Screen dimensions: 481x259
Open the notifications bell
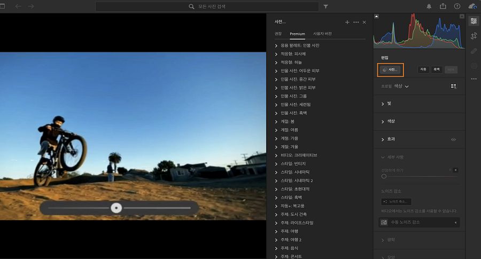coord(429,6)
